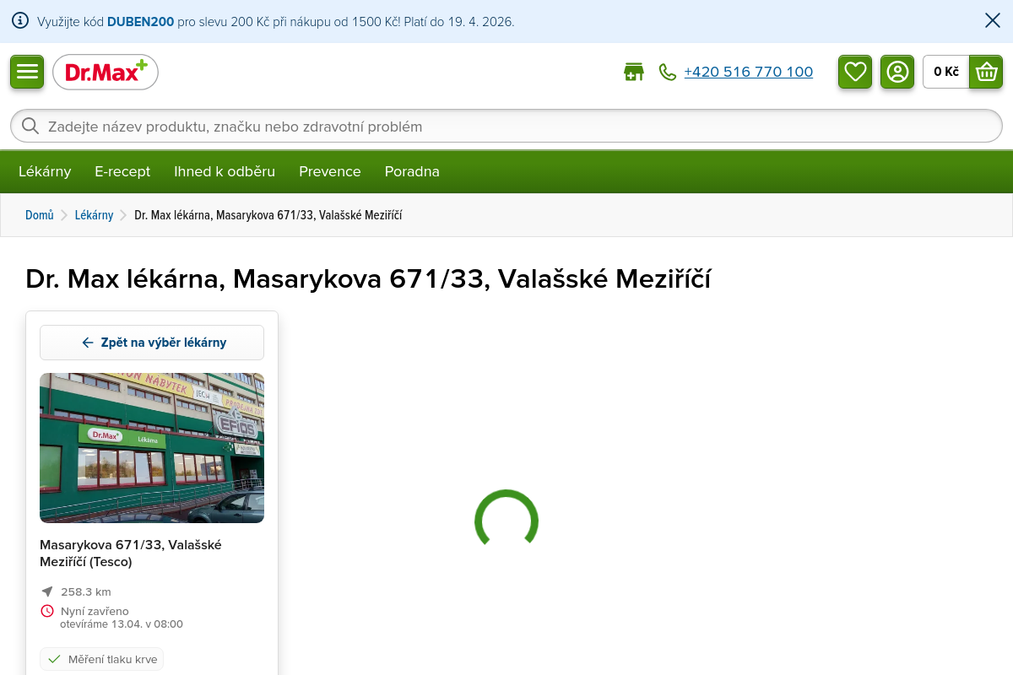Open the hamburger main menu
Screen dimensions: 1013x675
click(x=27, y=72)
